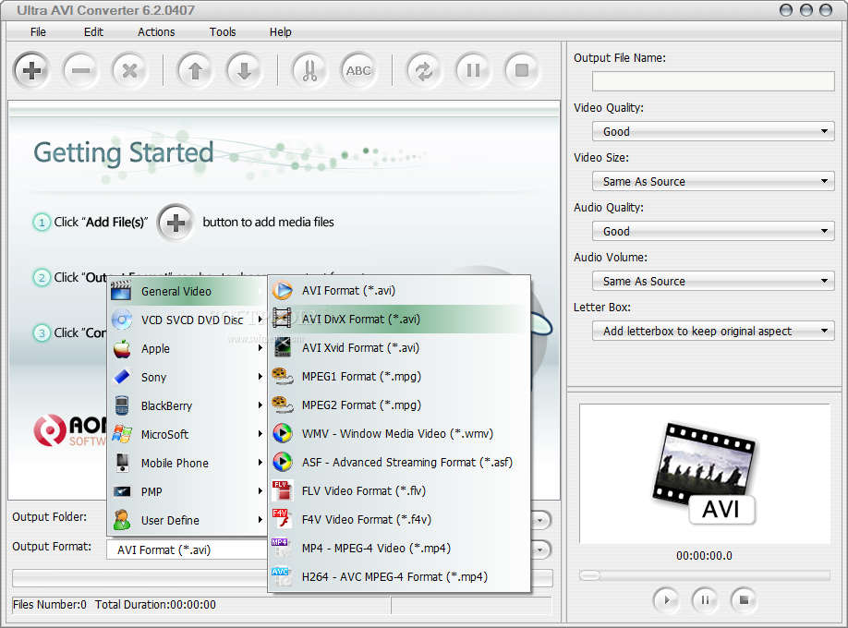Click the BlackBerry phone icon
This screenshot has height=628, width=848.
point(122,405)
